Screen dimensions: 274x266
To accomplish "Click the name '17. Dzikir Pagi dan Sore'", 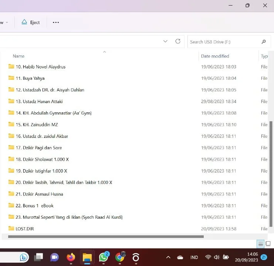I will click(x=39, y=148).
